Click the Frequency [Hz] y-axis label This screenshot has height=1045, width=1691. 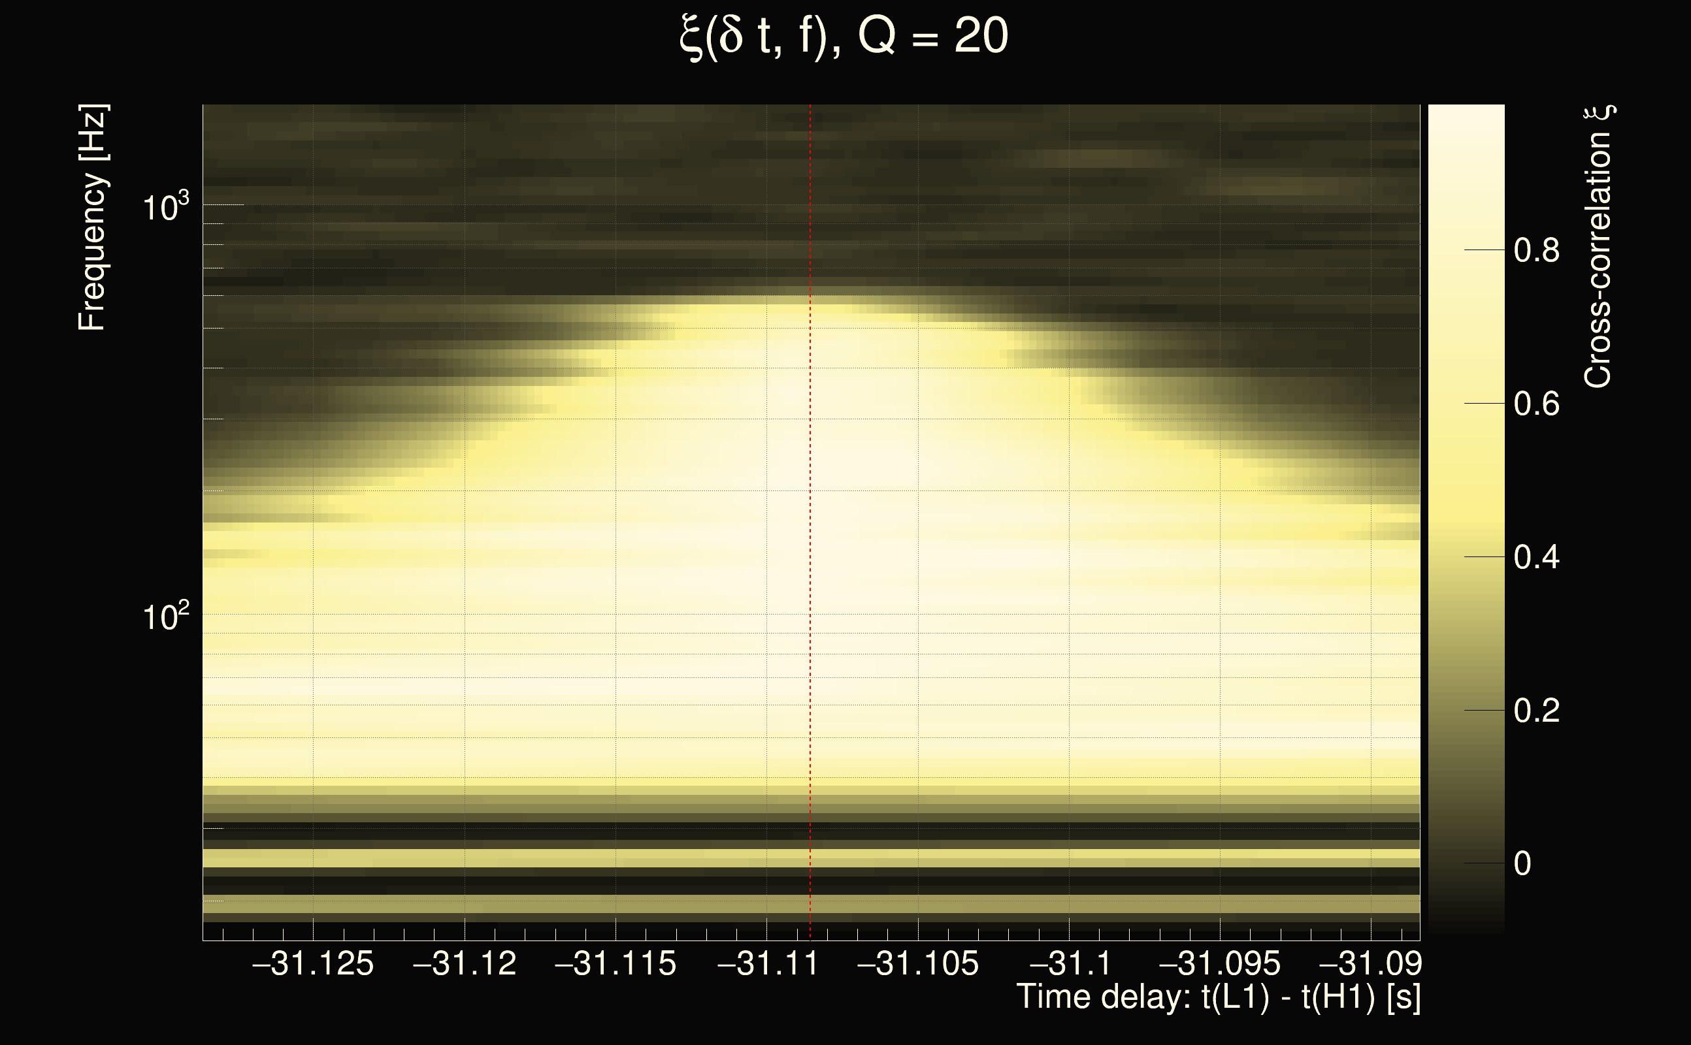[93, 217]
